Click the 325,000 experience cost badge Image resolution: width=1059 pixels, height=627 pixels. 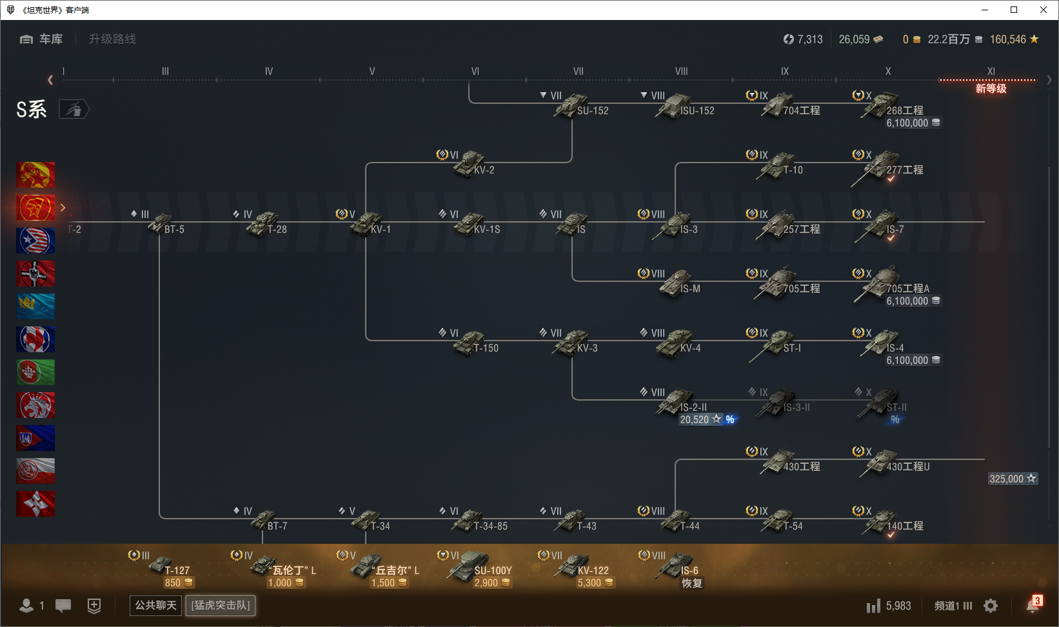coord(1013,479)
